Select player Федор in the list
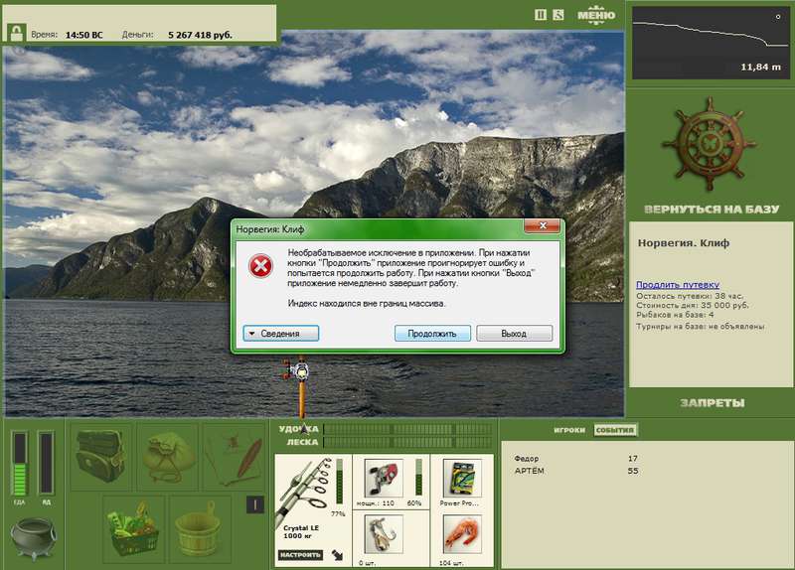Image resolution: width=795 pixels, height=570 pixels. 527,459
